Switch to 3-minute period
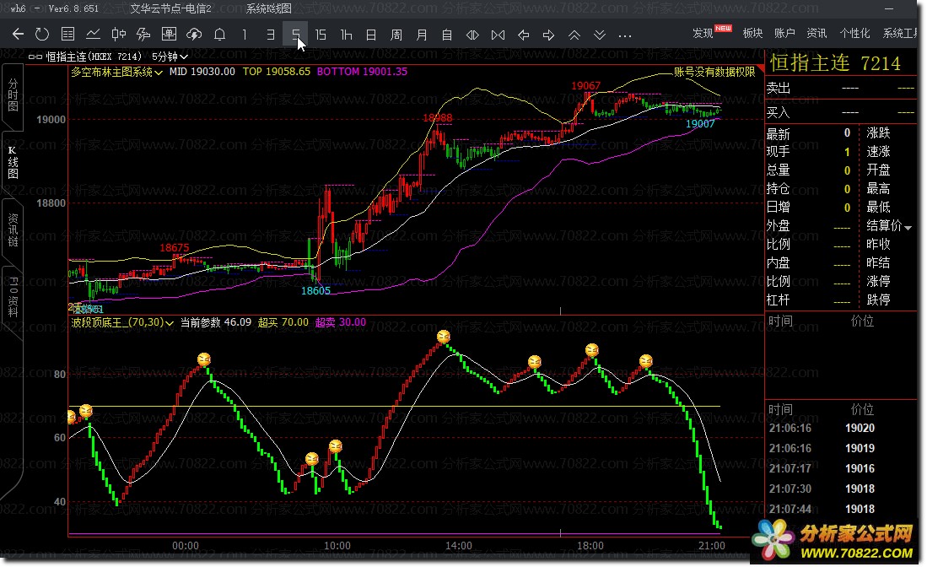This screenshot has width=927, height=567. 270,35
